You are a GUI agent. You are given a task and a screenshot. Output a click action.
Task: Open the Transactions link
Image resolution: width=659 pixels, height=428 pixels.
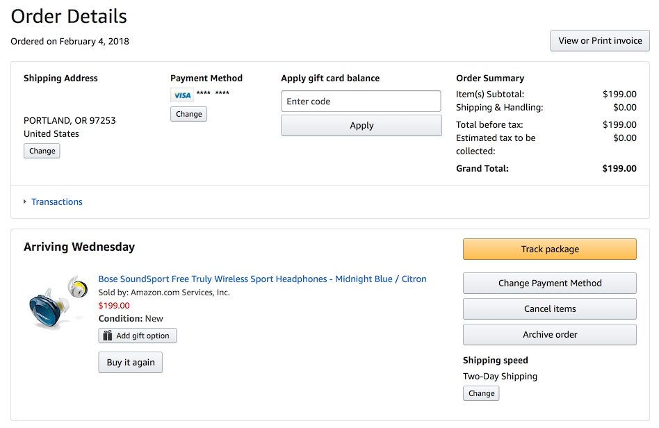pos(57,201)
